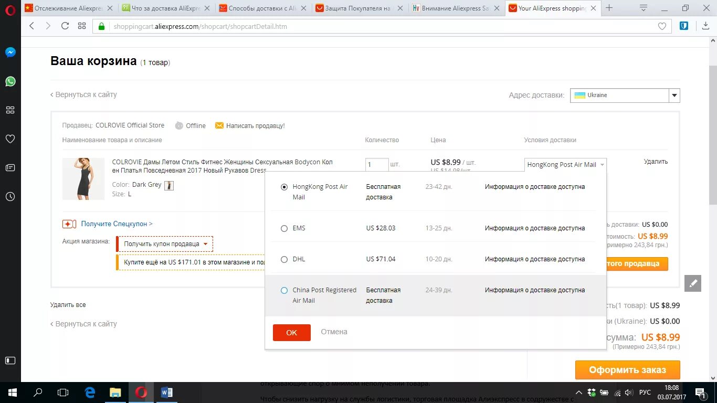Image resolution: width=717 pixels, height=403 pixels.
Task: Toggle sidebar panel icon at bottom
Action: click(x=10, y=360)
